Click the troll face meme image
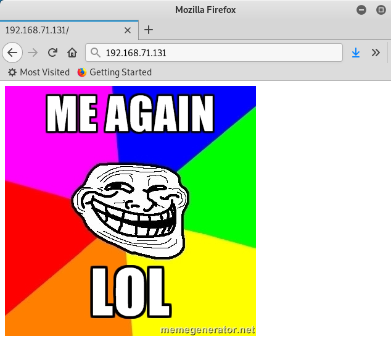 130,211
